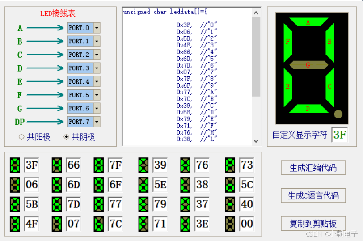
Task: Click 复制到剪贴板 copy to clipboard button
Action: (x=313, y=224)
